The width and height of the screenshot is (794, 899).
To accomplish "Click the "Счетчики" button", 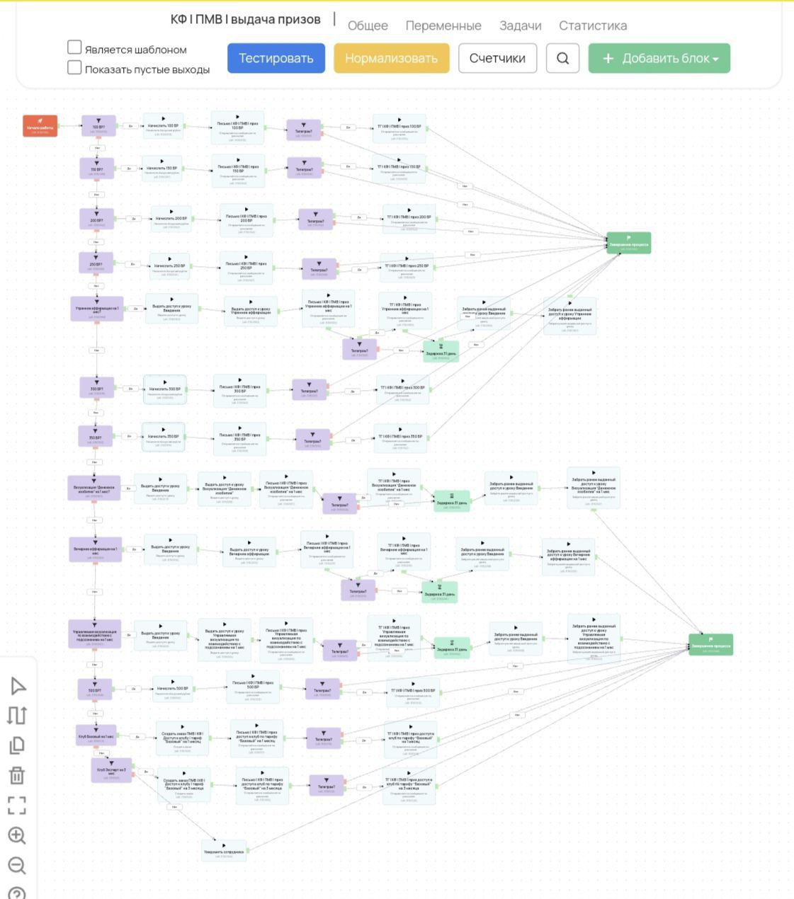I will click(x=497, y=58).
